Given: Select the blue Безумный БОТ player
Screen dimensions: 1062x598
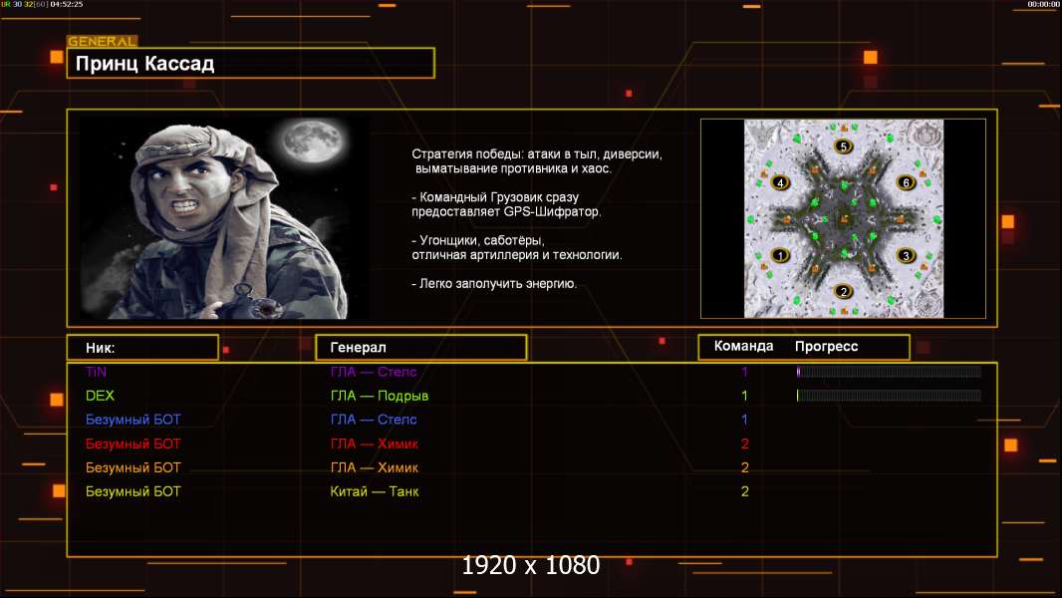Looking at the screenshot, I should click(x=133, y=420).
